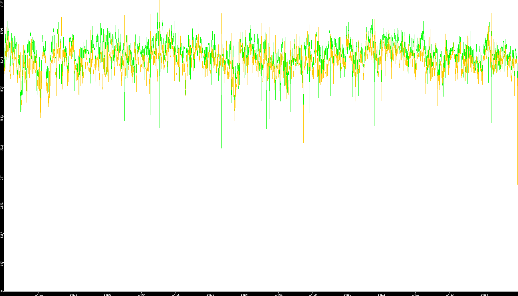Click the 14:09 time axis label
This screenshot has height=296, width=518.
313,295
